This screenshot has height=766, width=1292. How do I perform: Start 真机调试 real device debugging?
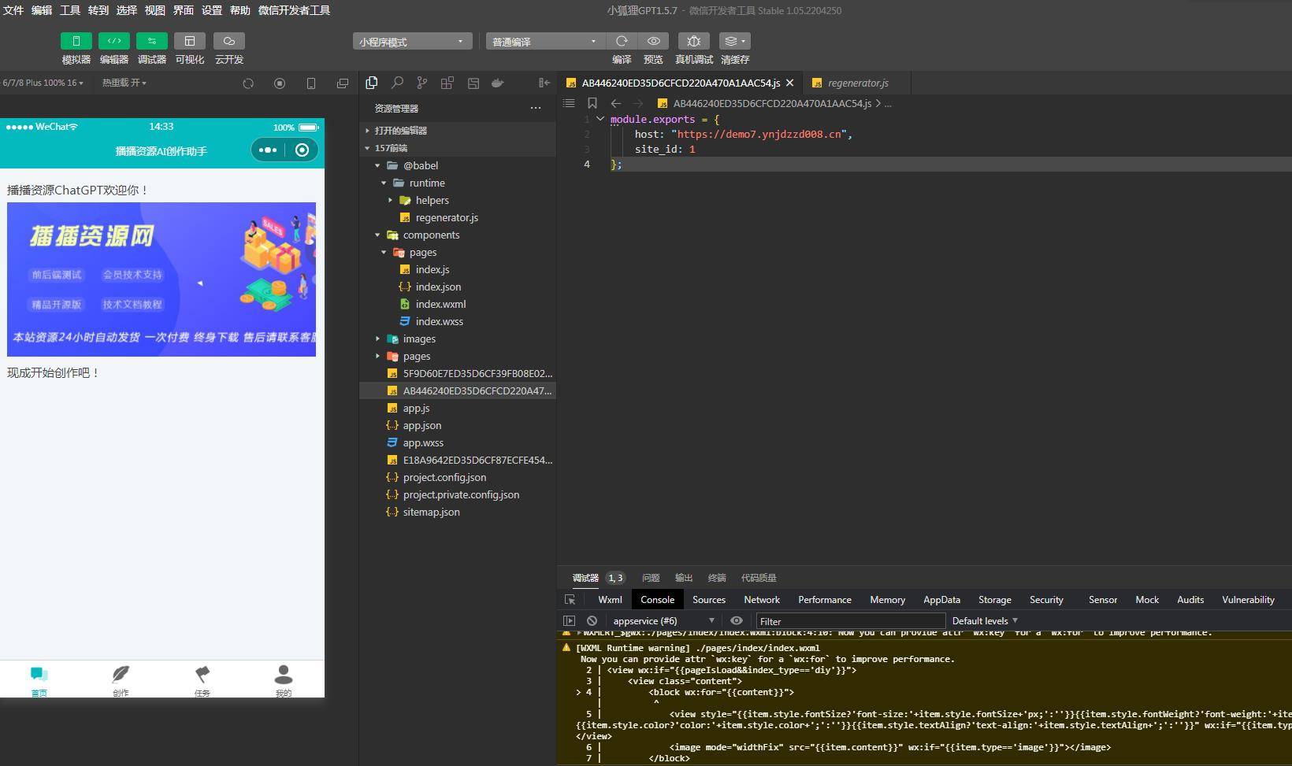click(x=693, y=41)
